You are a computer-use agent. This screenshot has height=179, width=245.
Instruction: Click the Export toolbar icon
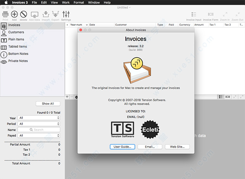point(55,14)
